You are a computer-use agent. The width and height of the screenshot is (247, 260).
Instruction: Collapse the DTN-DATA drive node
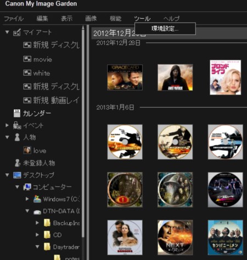27,211
